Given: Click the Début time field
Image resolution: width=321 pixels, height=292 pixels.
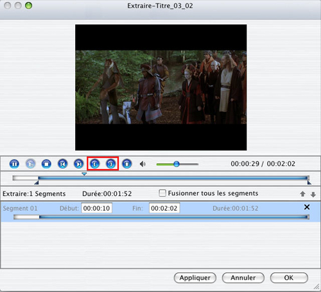Looking at the screenshot, I should tap(96, 208).
